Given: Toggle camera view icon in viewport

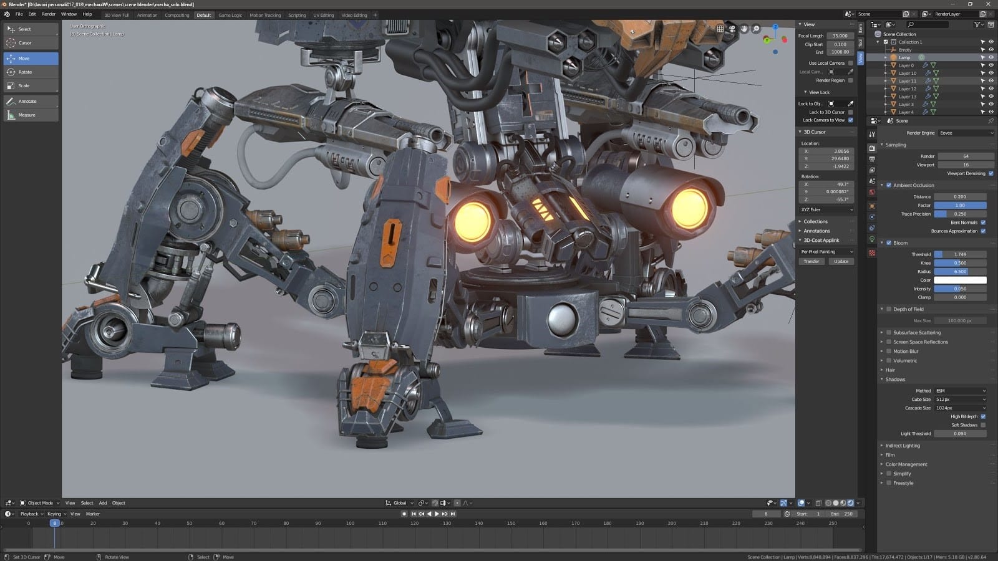Looking at the screenshot, I should click(732, 29).
